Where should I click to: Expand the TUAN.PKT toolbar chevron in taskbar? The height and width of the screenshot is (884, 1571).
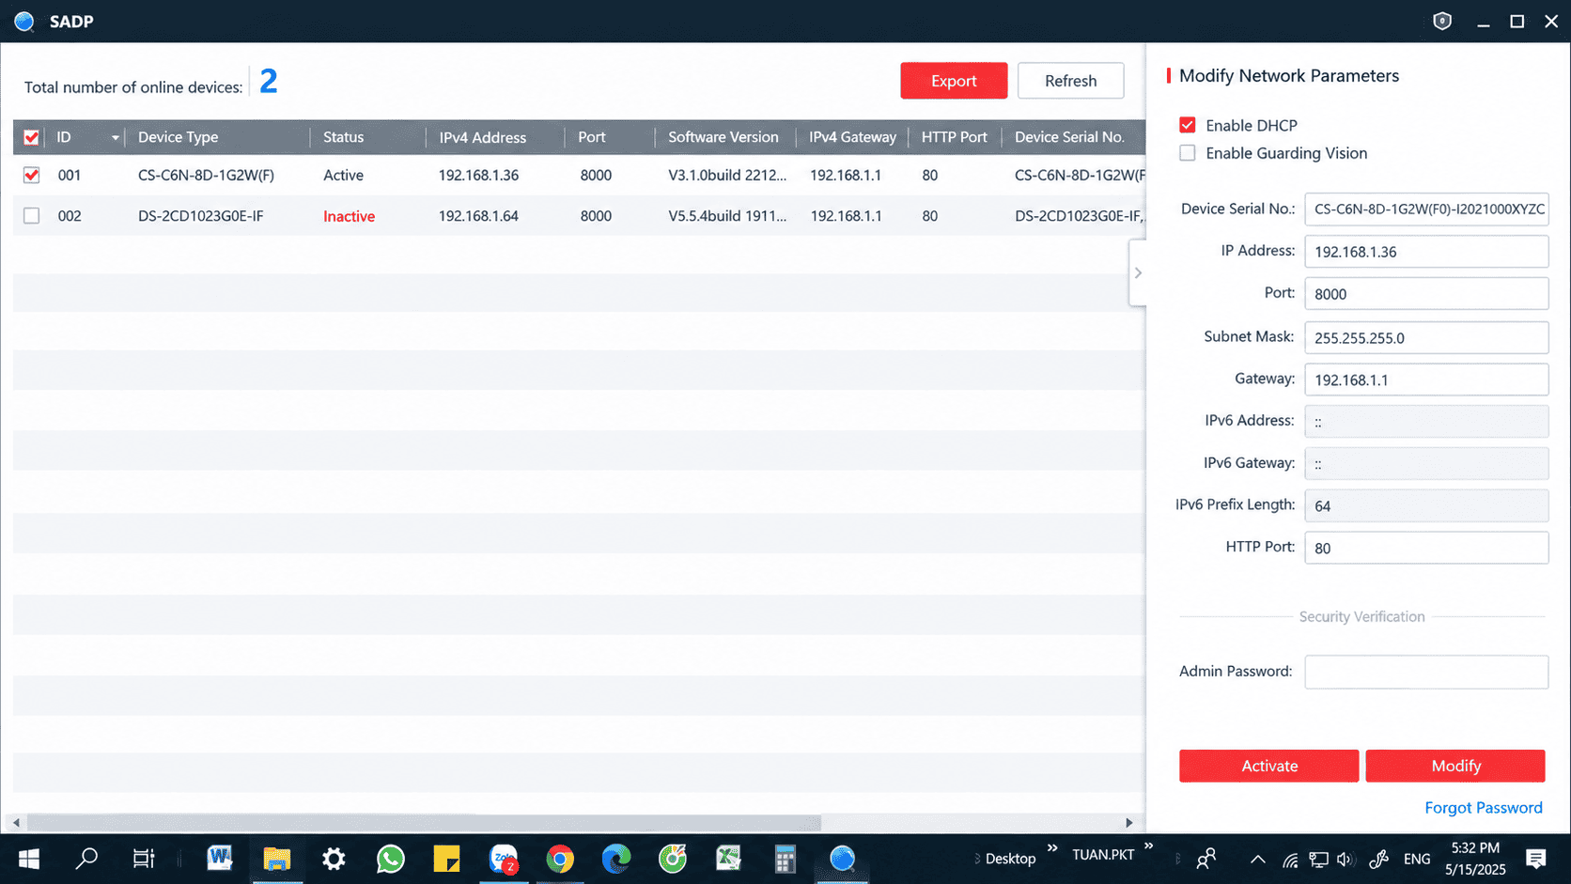(x=1149, y=847)
